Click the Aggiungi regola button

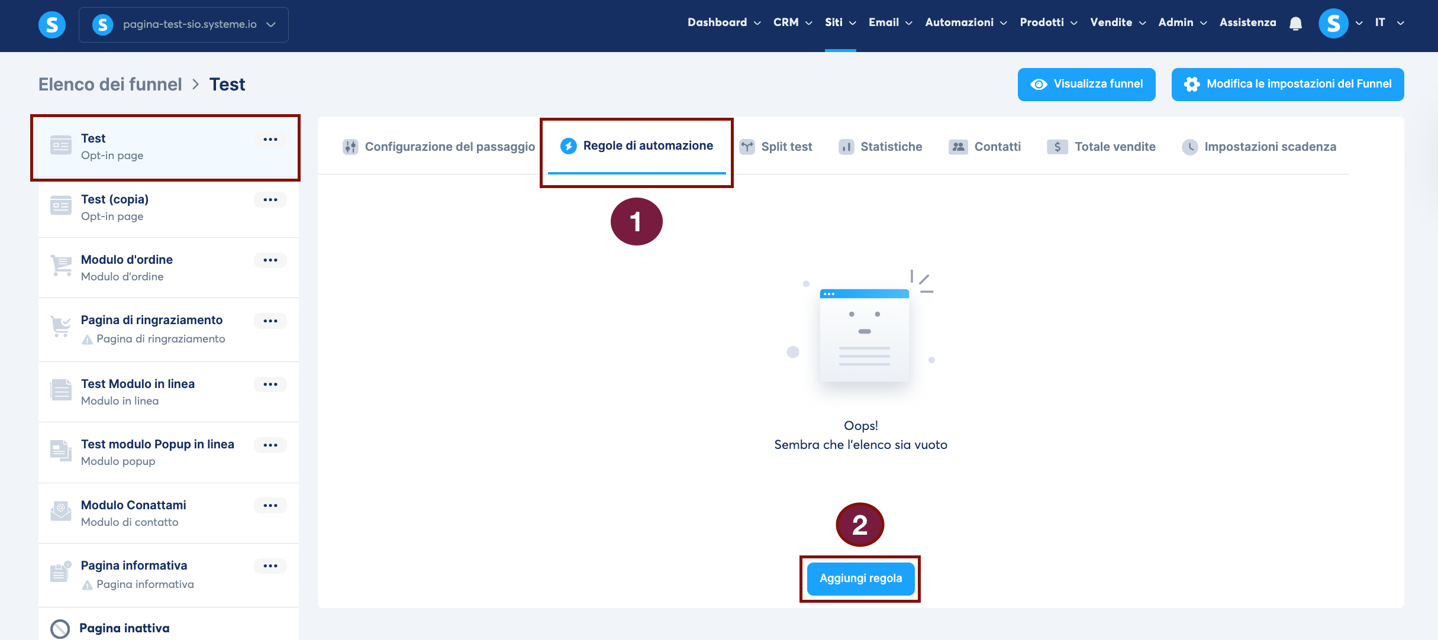click(x=860, y=578)
